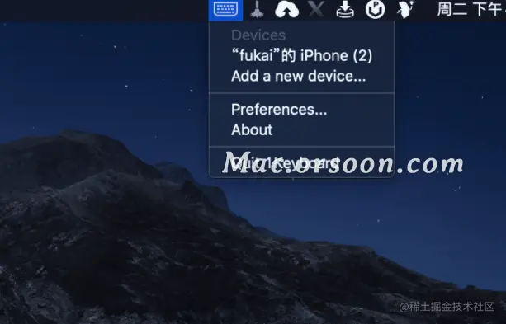506x324 pixels.
Task: Open the gray X menu bar icon
Action: (316, 9)
